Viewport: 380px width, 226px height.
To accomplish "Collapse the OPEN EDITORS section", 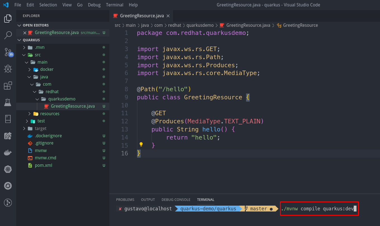I will click(x=19, y=25).
